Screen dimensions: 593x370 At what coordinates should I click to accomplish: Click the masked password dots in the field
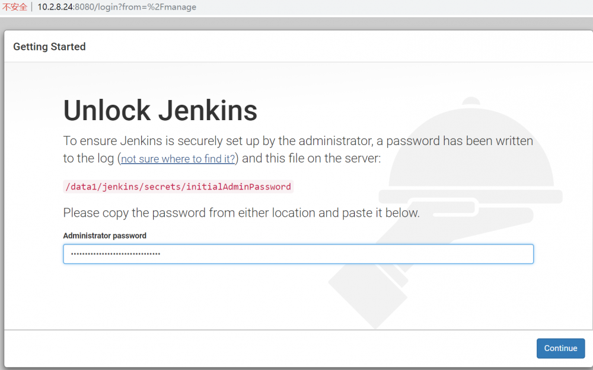pos(115,254)
